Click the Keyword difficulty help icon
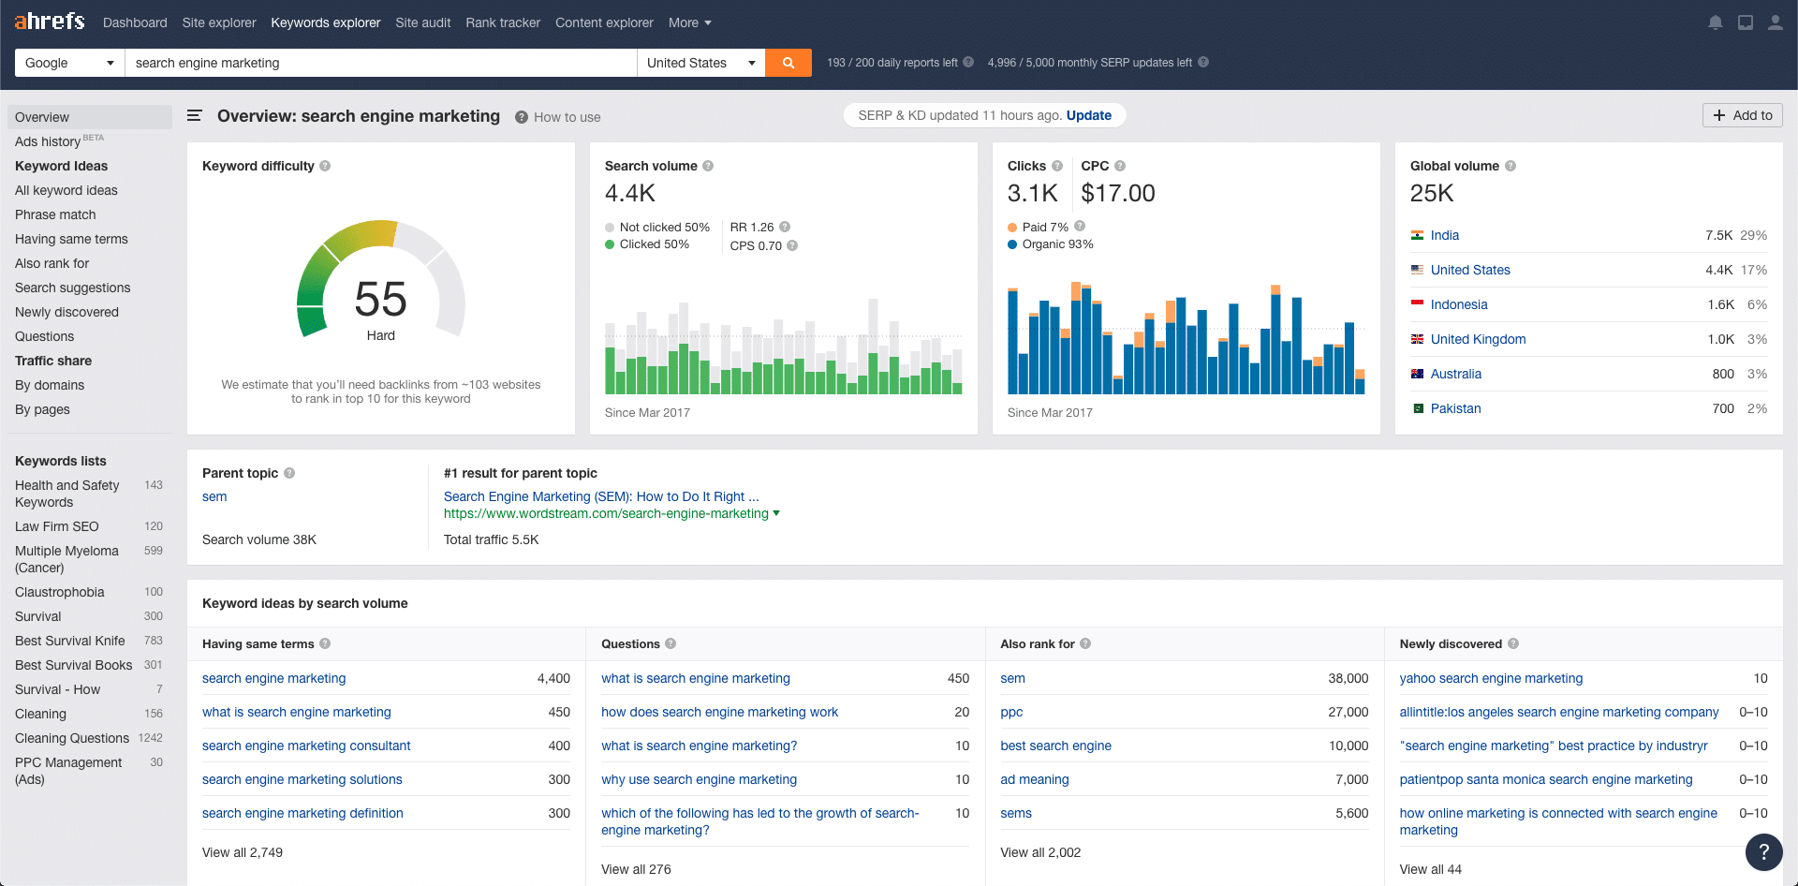Image resolution: width=1798 pixels, height=886 pixels. click(x=326, y=166)
